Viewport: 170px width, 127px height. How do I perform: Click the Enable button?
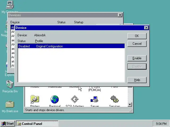tap(137, 58)
